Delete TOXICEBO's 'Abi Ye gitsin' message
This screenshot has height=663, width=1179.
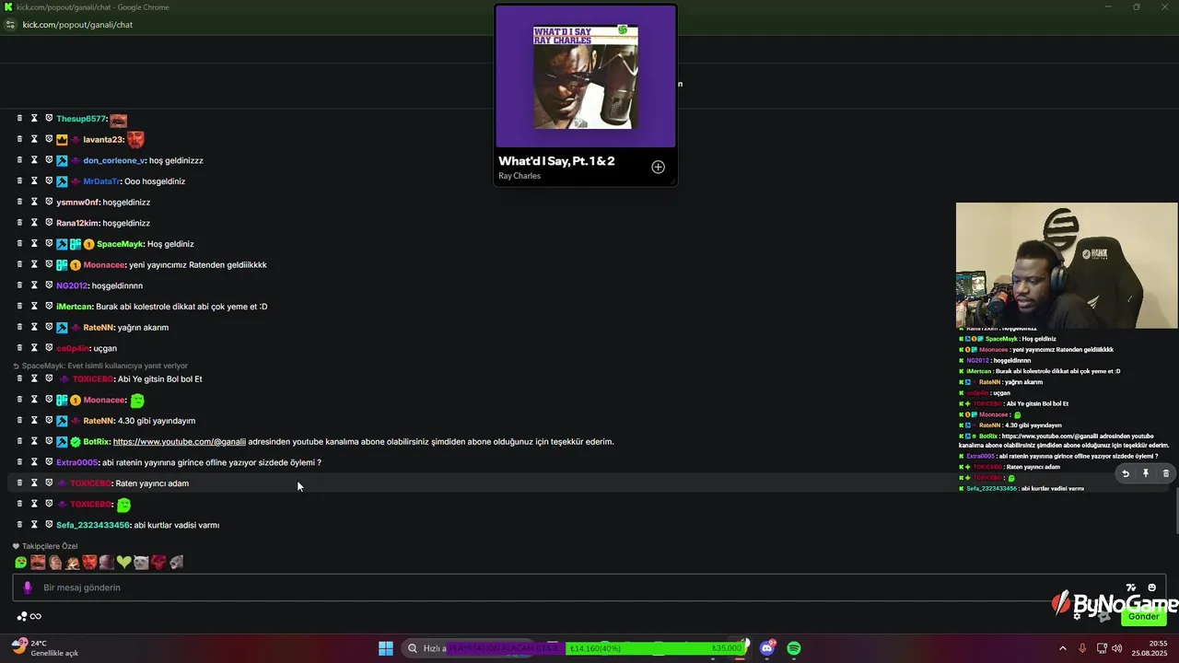19,378
